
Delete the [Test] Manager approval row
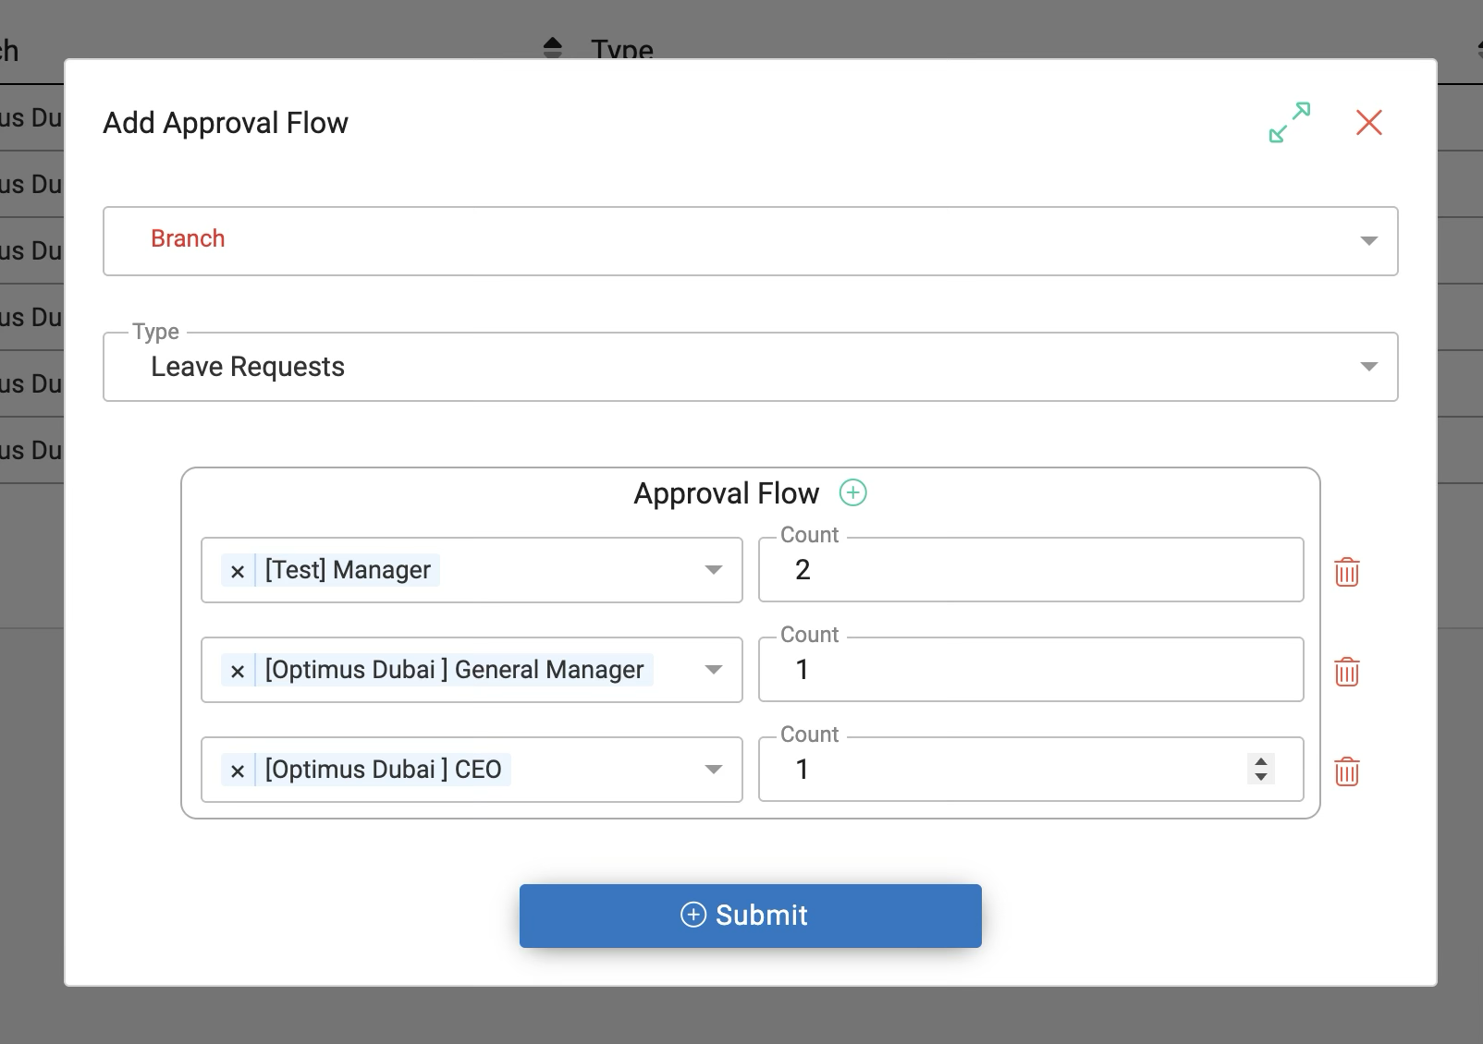pos(1346,572)
